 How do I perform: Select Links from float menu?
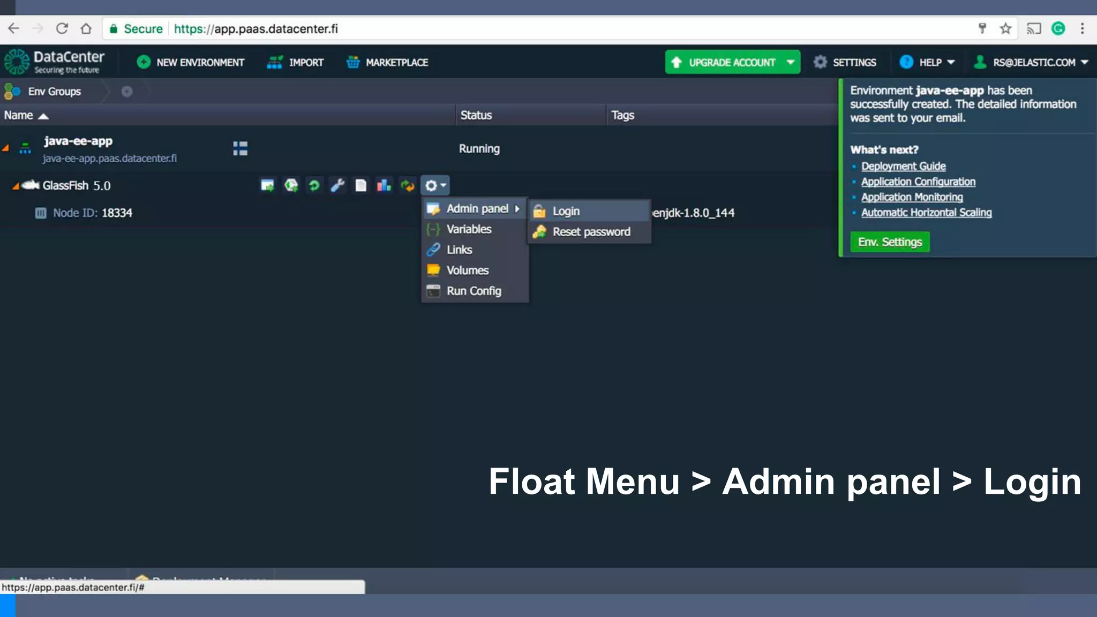click(x=475, y=250)
